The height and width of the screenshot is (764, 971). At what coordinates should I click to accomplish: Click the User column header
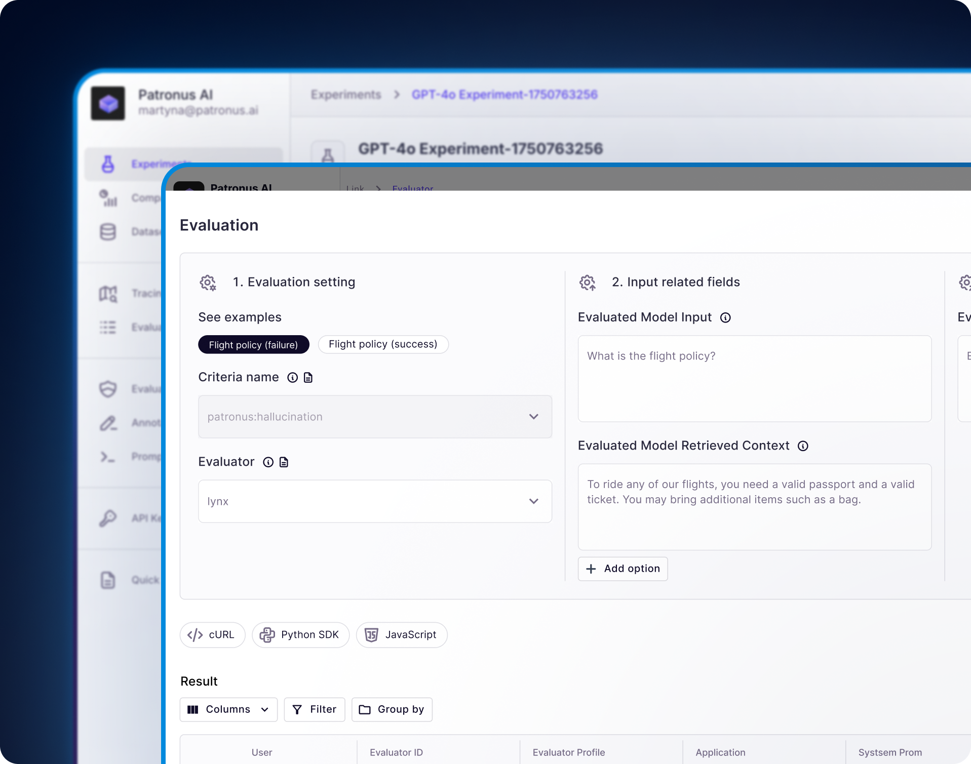tap(262, 752)
